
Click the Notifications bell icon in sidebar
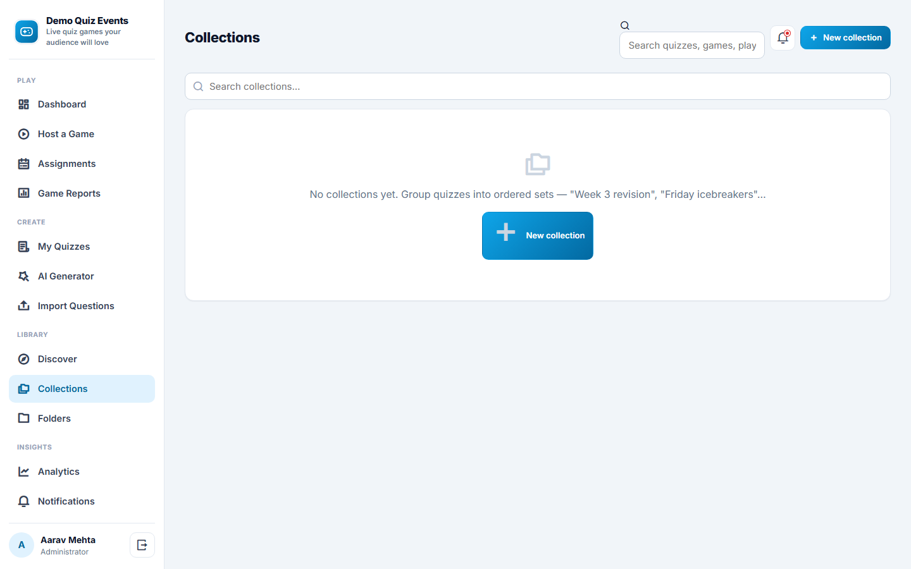[23, 501]
